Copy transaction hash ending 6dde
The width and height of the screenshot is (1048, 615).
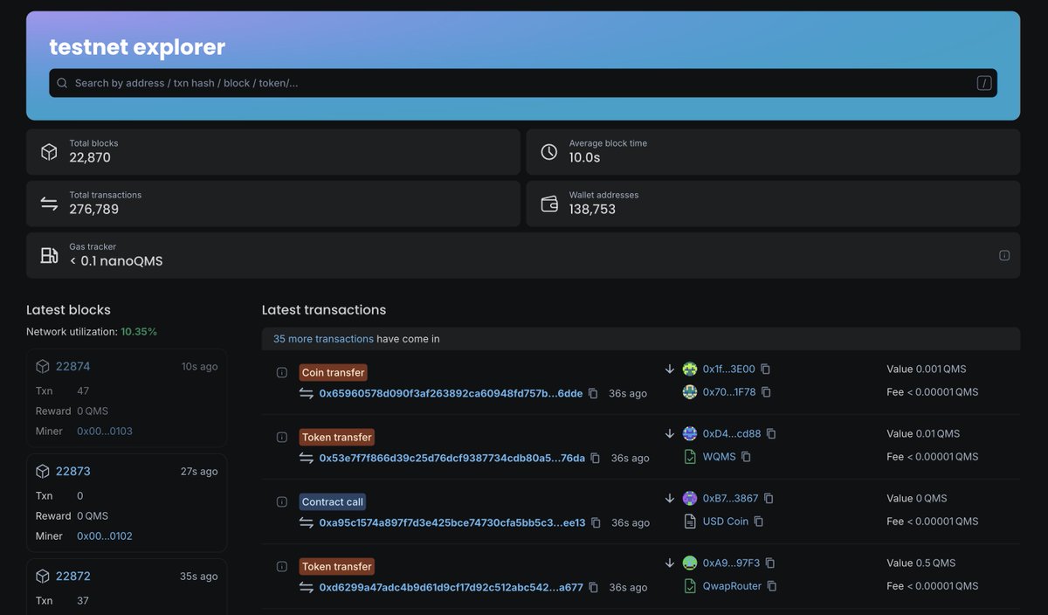(x=593, y=393)
